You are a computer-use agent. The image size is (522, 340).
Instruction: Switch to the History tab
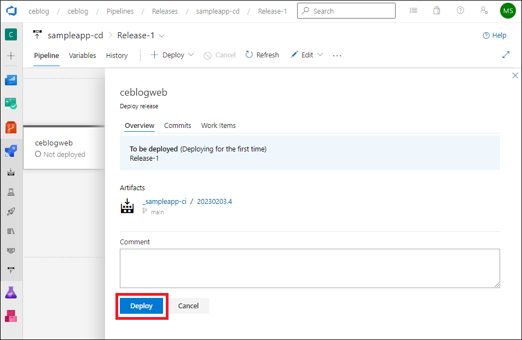[x=117, y=56]
